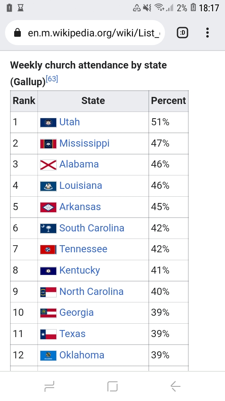Visit the Tennessee wiki link
Image resolution: width=225 pixels, height=401 pixels.
(x=83, y=249)
